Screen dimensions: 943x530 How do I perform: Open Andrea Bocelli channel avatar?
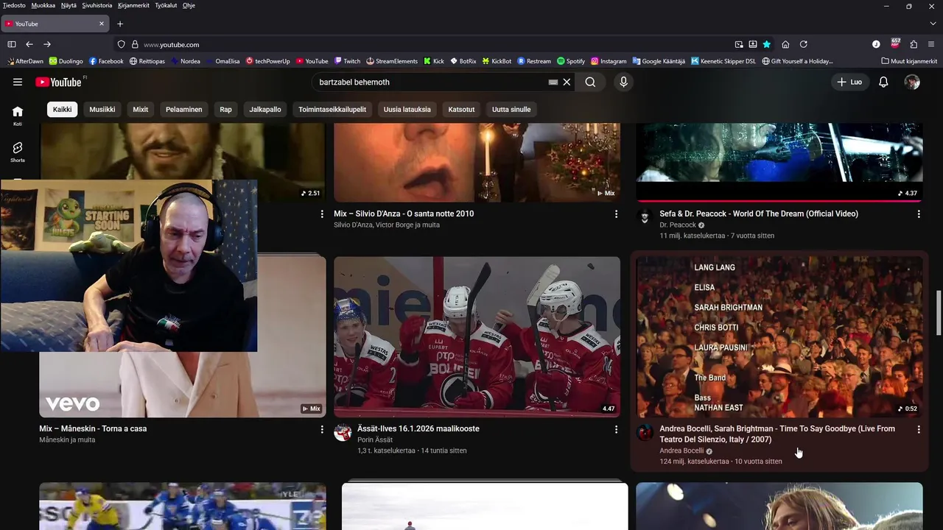click(645, 432)
